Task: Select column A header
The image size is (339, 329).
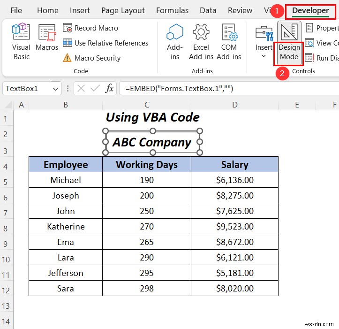Action: 21,105
